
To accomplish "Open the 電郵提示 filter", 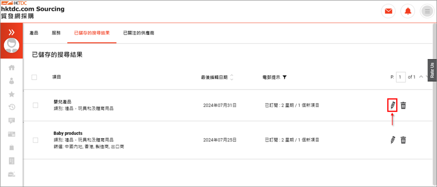I will click(285, 77).
